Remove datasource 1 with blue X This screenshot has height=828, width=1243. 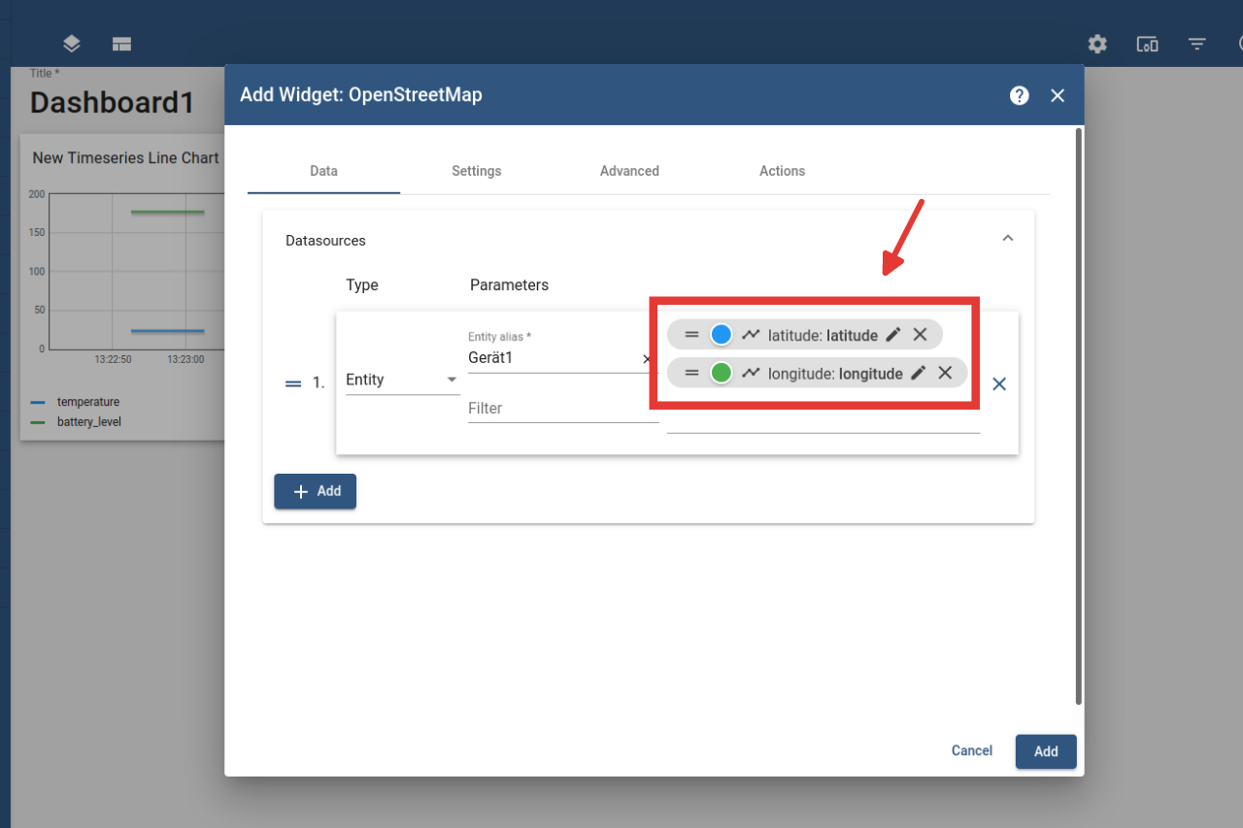click(x=998, y=383)
